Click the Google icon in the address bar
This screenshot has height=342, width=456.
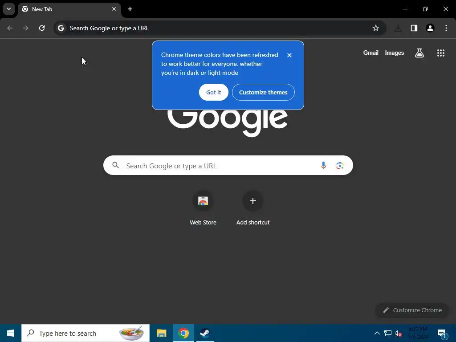point(61,28)
